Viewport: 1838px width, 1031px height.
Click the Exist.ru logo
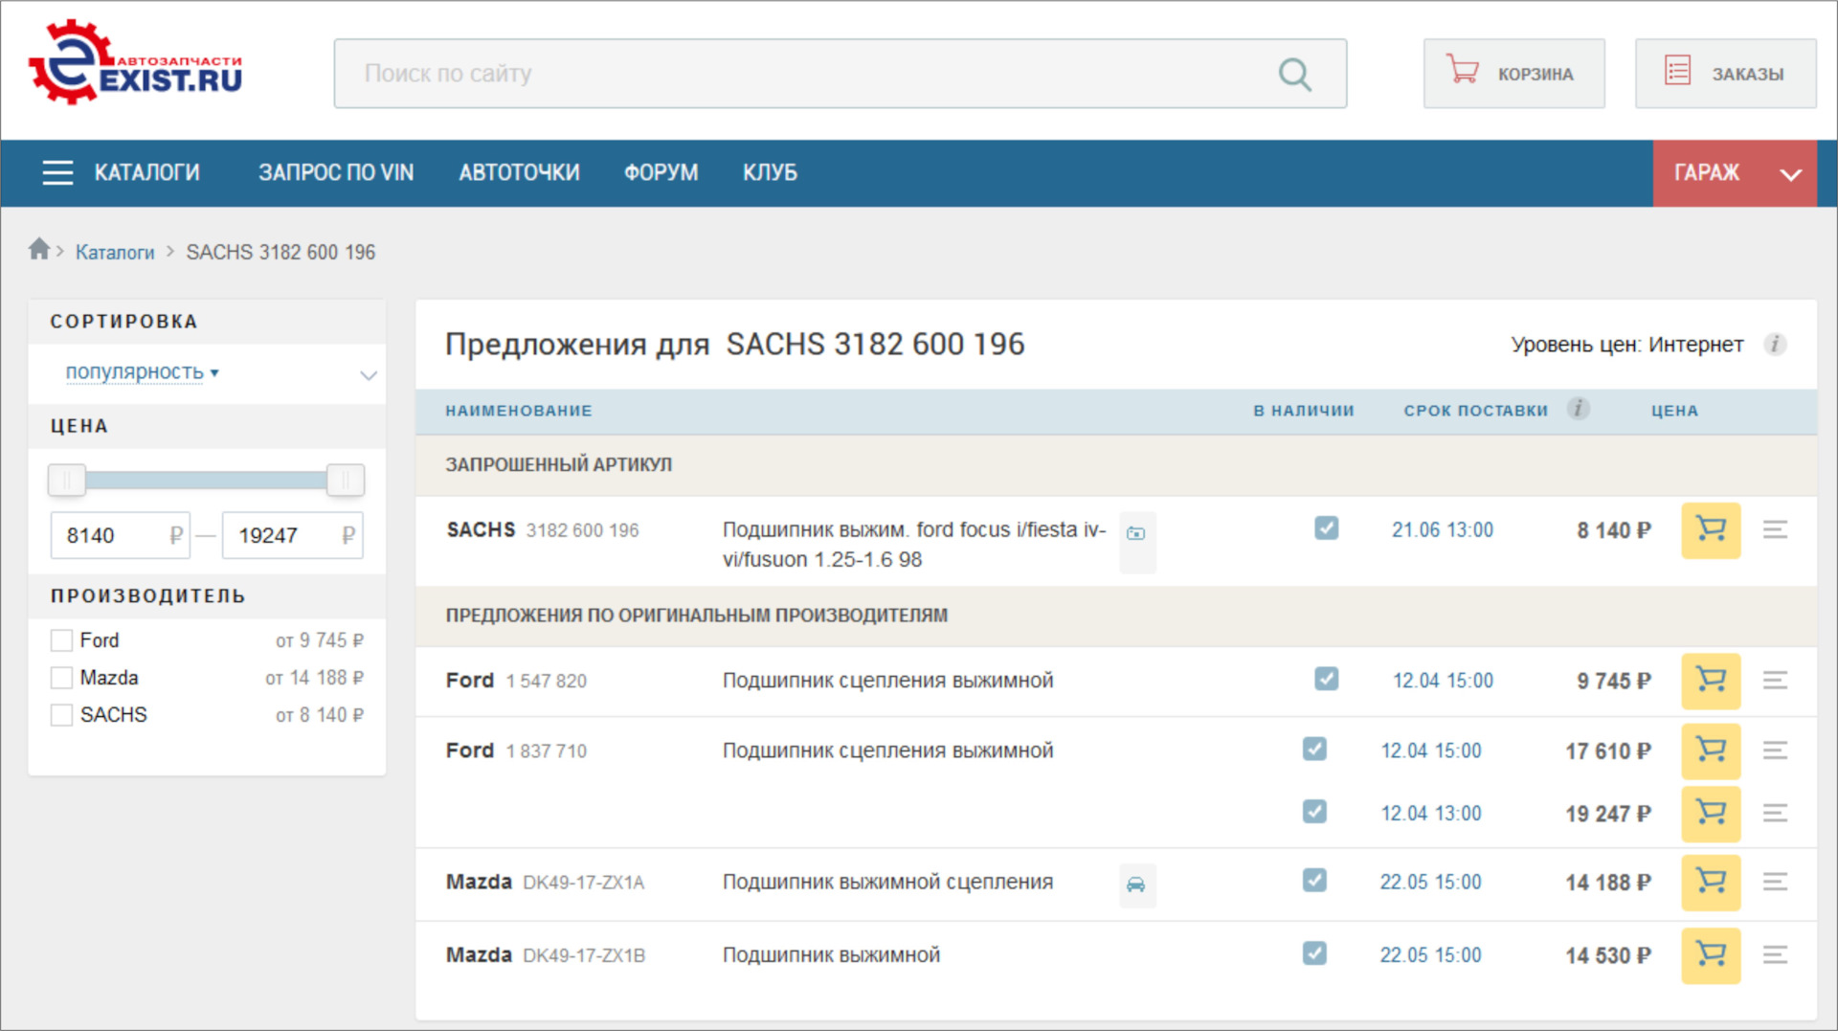click(136, 63)
